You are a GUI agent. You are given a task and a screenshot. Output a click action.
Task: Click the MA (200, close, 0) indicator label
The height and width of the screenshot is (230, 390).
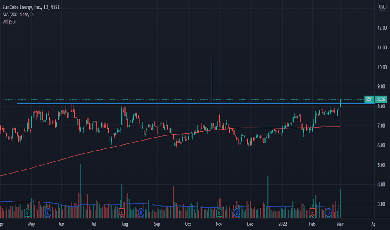click(18, 15)
